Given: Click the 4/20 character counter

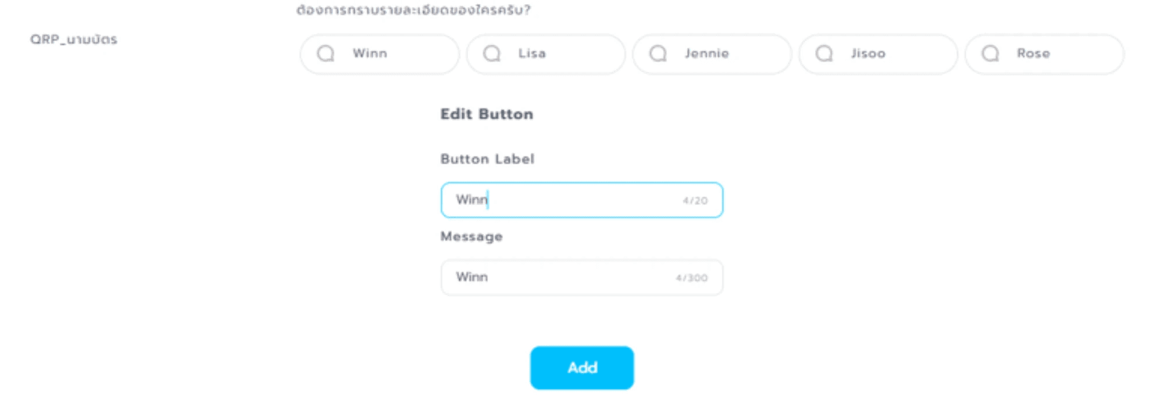Looking at the screenshot, I should click(x=695, y=201).
